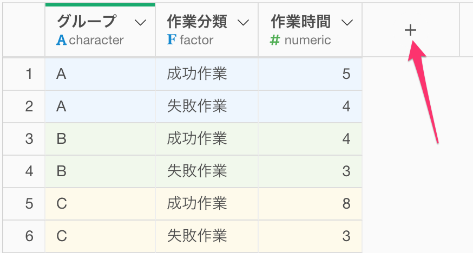
Task: Select 成功作業 cell in row 1
Action: tap(207, 74)
